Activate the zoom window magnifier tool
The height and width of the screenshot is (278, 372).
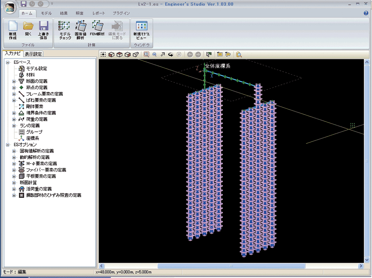[x=146, y=55]
